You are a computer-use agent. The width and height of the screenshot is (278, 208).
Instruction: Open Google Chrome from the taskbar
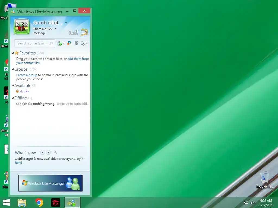click(x=39, y=203)
